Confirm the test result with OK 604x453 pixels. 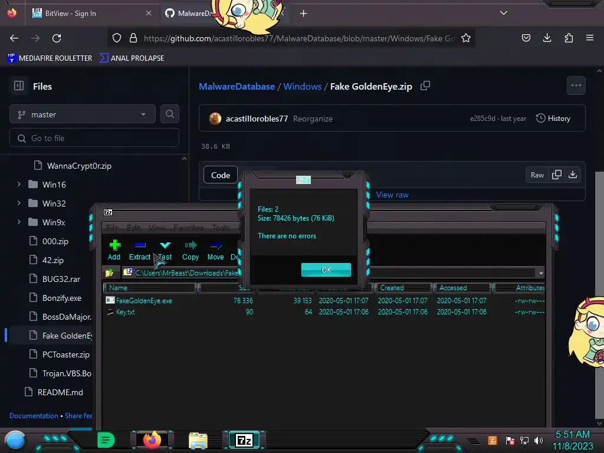point(326,270)
